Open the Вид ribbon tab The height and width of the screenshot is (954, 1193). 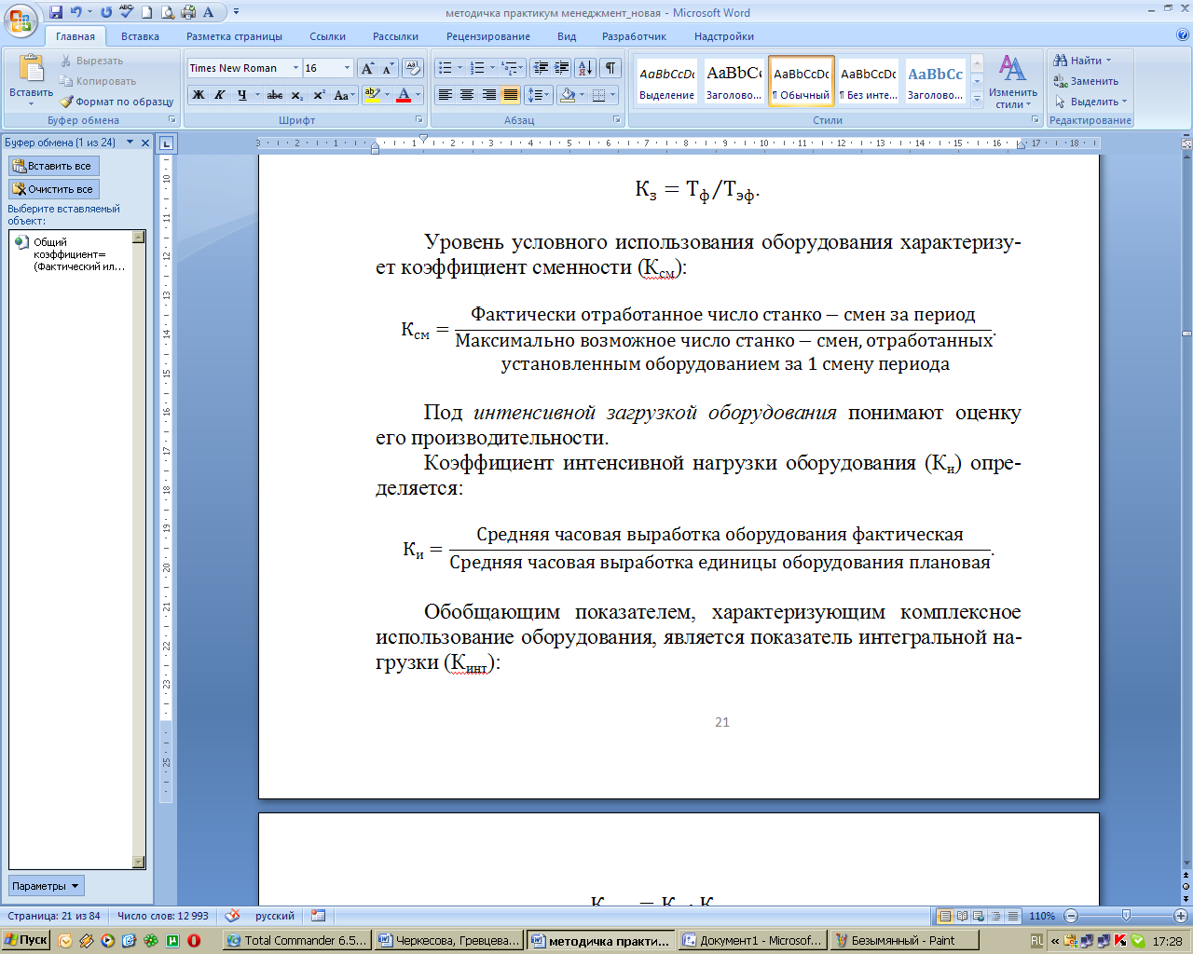567,36
